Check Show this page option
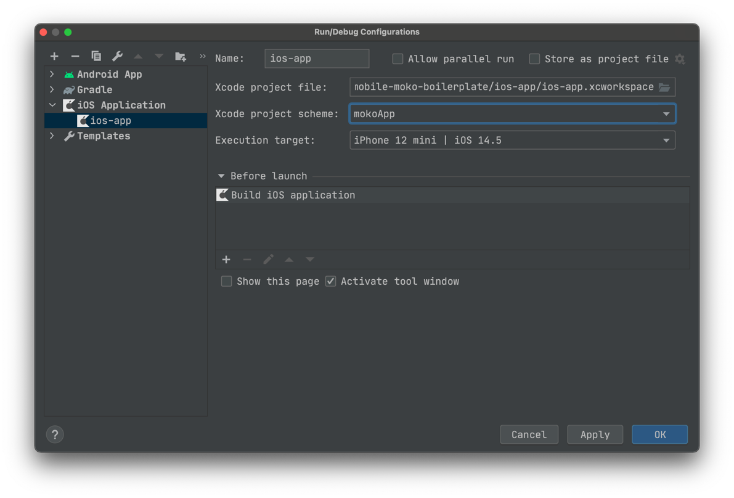The image size is (734, 498). click(227, 281)
